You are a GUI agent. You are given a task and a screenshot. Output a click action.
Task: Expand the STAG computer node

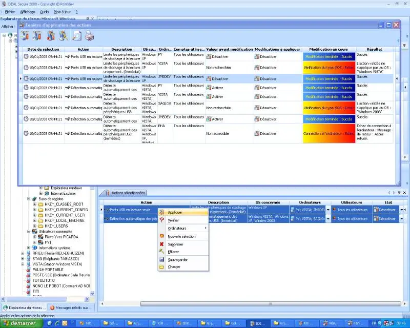click(x=23, y=259)
